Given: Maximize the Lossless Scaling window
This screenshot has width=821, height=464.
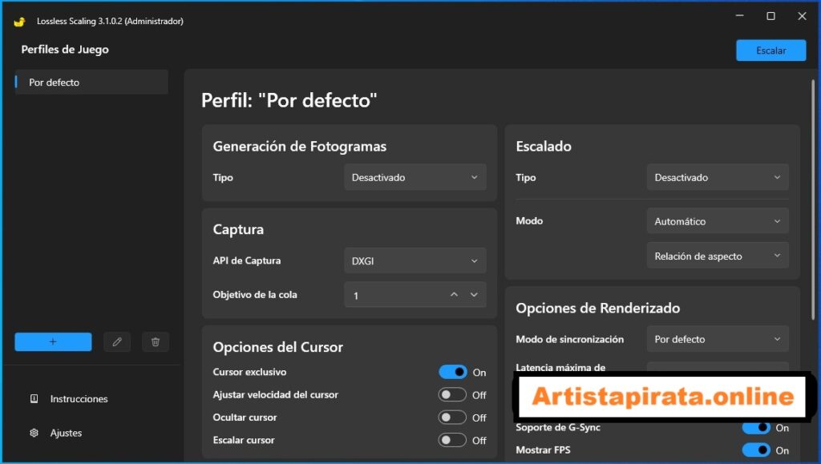Looking at the screenshot, I should coord(770,16).
